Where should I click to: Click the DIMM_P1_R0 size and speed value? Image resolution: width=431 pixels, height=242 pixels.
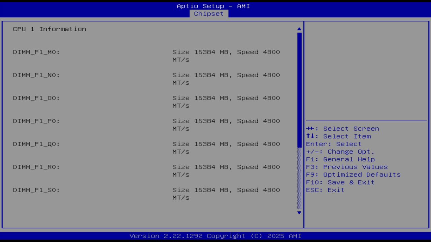coord(226,171)
